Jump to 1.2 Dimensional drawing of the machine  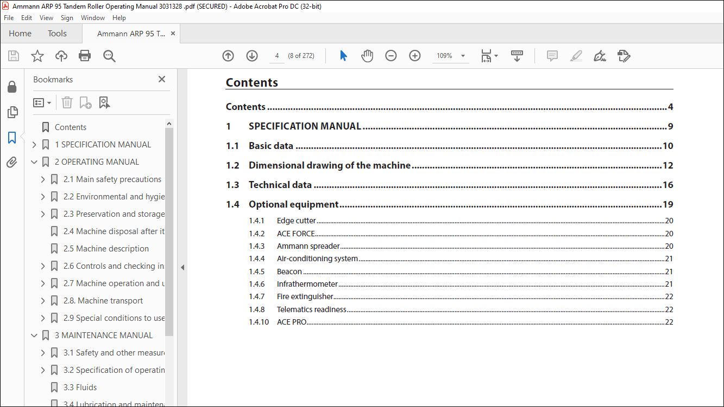(x=450, y=165)
